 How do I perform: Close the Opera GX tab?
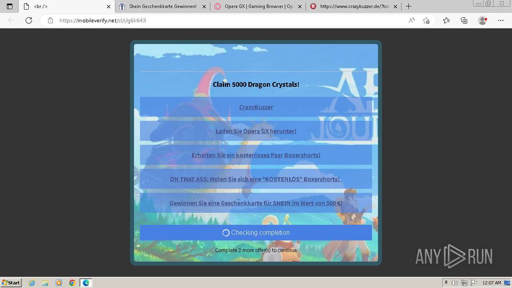300,6
